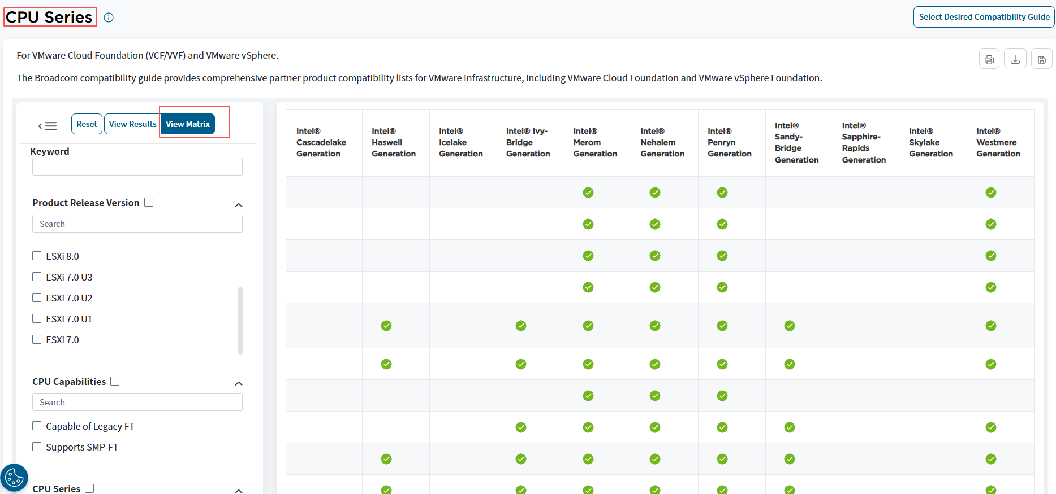Viewport: 1056px width, 494px height.
Task: Tick the CPU Capabilities select-all checkbox
Action: 115,381
